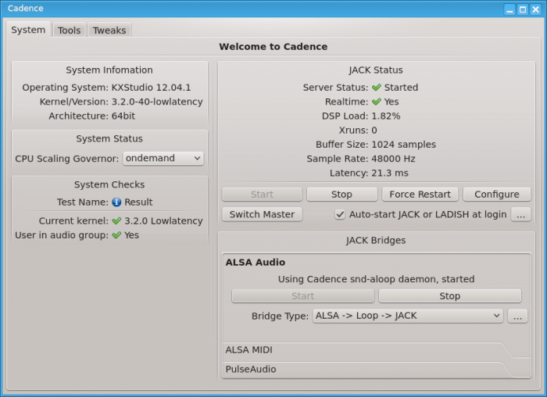Stop the JACK server

pyautogui.click(x=342, y=195)
